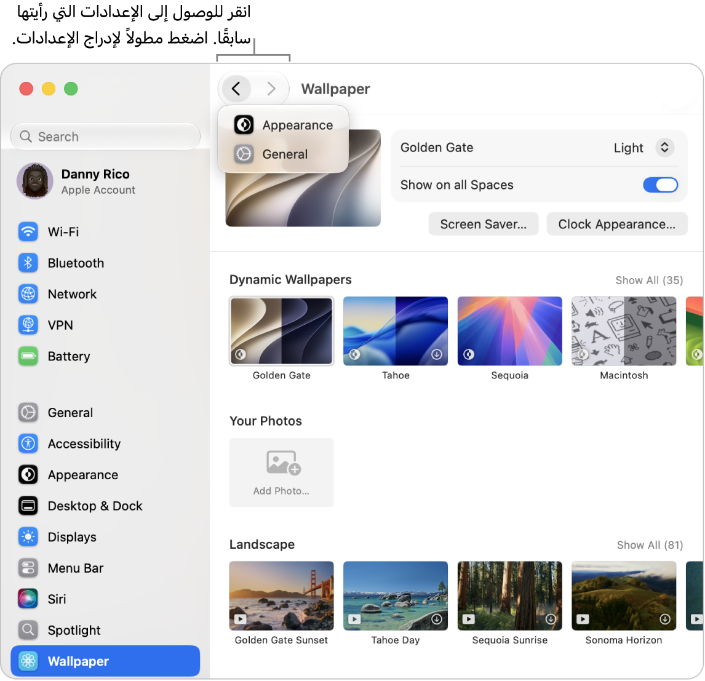Image resolution: width=705 pixels, height=681 pixels.
Task: Open the Light appearance popup stepper
Action: click(x=664, y=148)
